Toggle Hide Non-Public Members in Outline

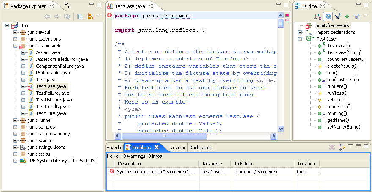(x=347, y=16)
